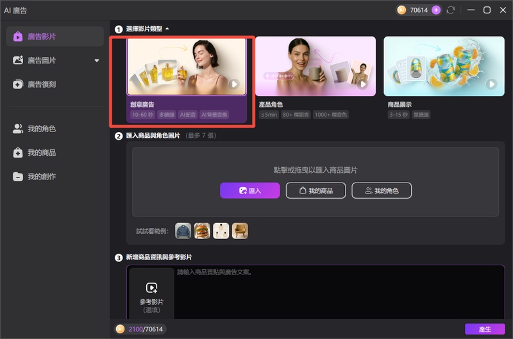Open the 廣告影片 section in sidebar
The height and width of the screenshot is (339, 513).
(55, 37)
